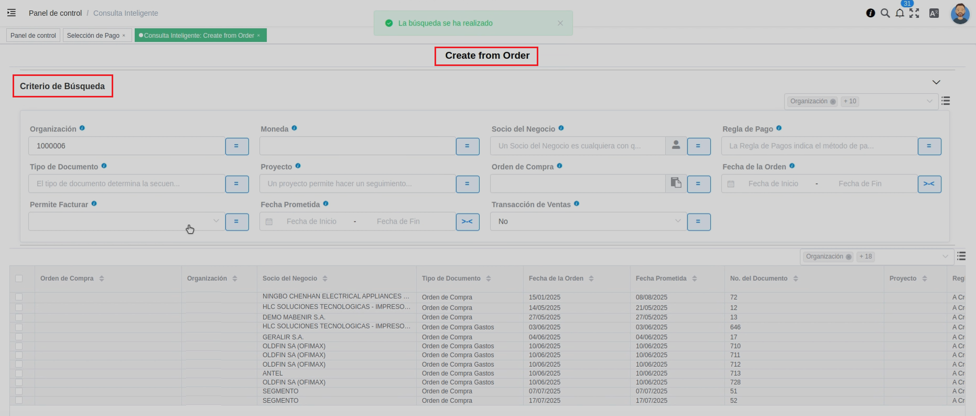The width and height of the screenshot is (976, 416).
Task: Click the equals operator button beside Organización
Action: [237, 146]
